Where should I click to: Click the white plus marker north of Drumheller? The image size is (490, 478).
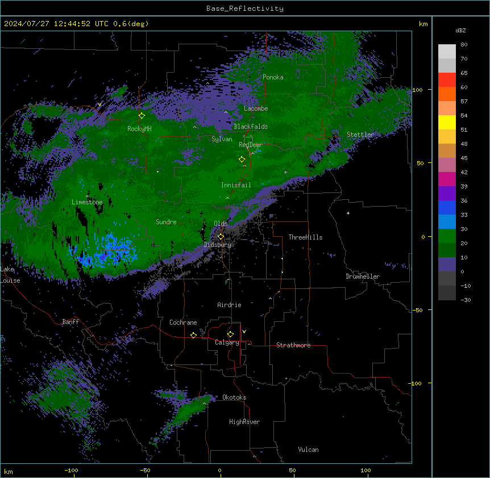click(x=348, y=213)
